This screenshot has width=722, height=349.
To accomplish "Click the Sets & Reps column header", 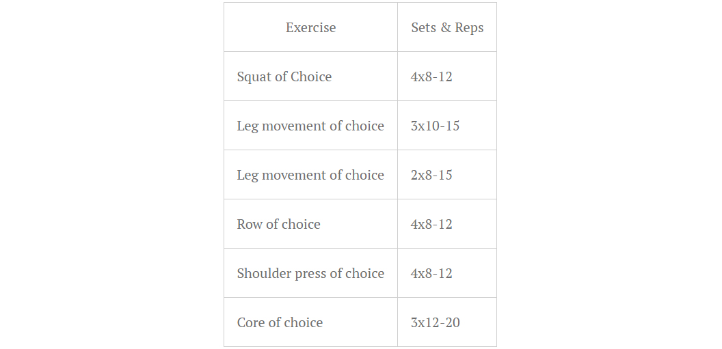I will click(x=447, y=27).
